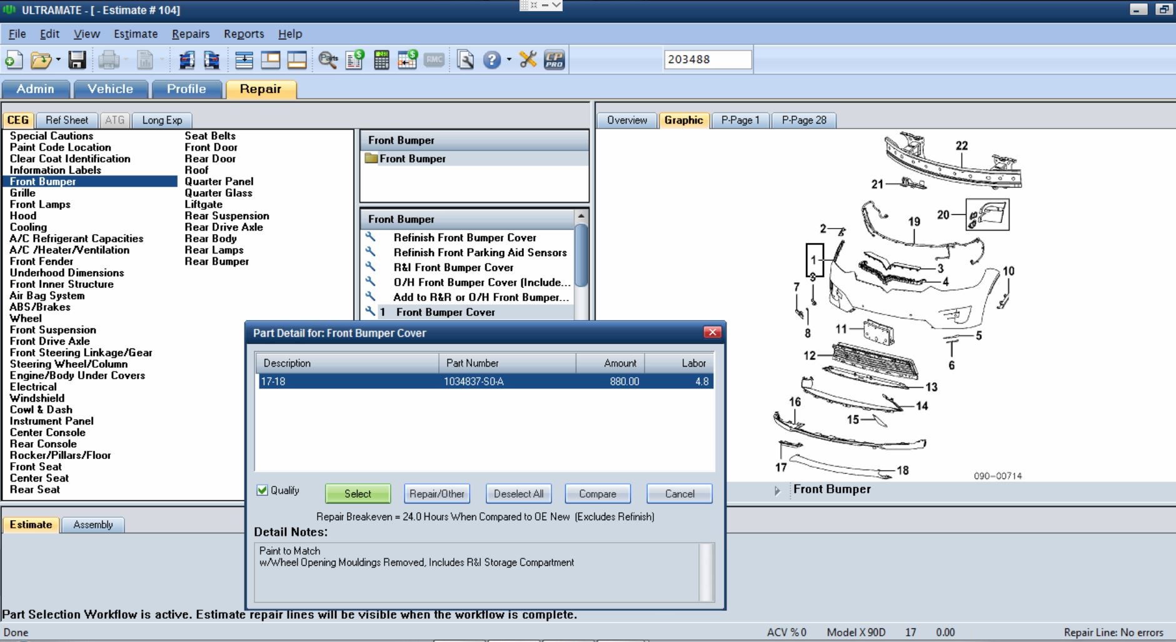The image size is (1176, 642).
Task: Select the 17-18 part row 1034837-S0-A
Action: (x=485, y=381)
